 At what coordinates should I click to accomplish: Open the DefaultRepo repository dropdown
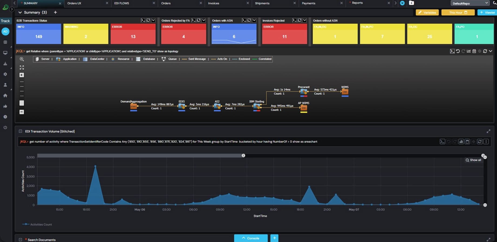(x=470, y=3)
